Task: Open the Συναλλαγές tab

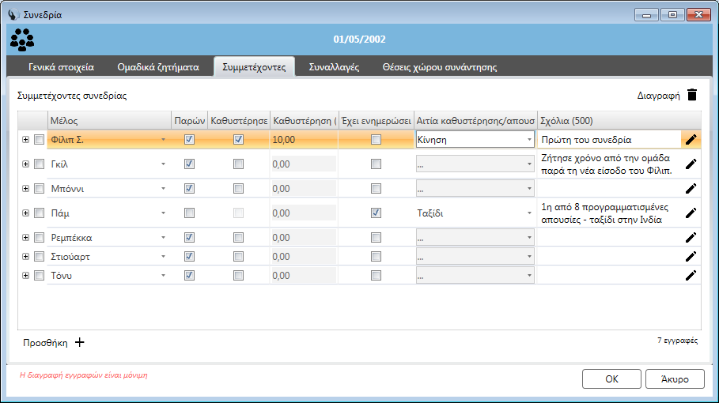Action: click(x=334, y=67)
